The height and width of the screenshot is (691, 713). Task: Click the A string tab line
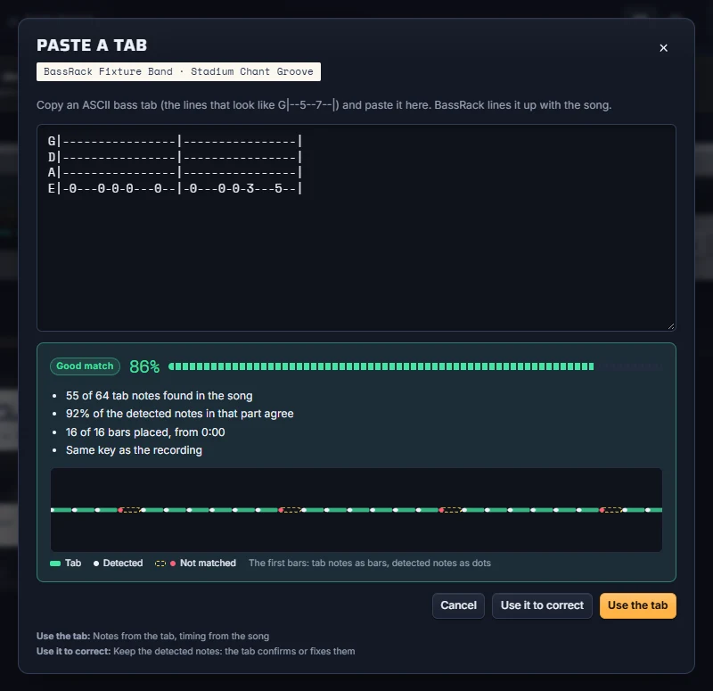click(x=175, y=172)
